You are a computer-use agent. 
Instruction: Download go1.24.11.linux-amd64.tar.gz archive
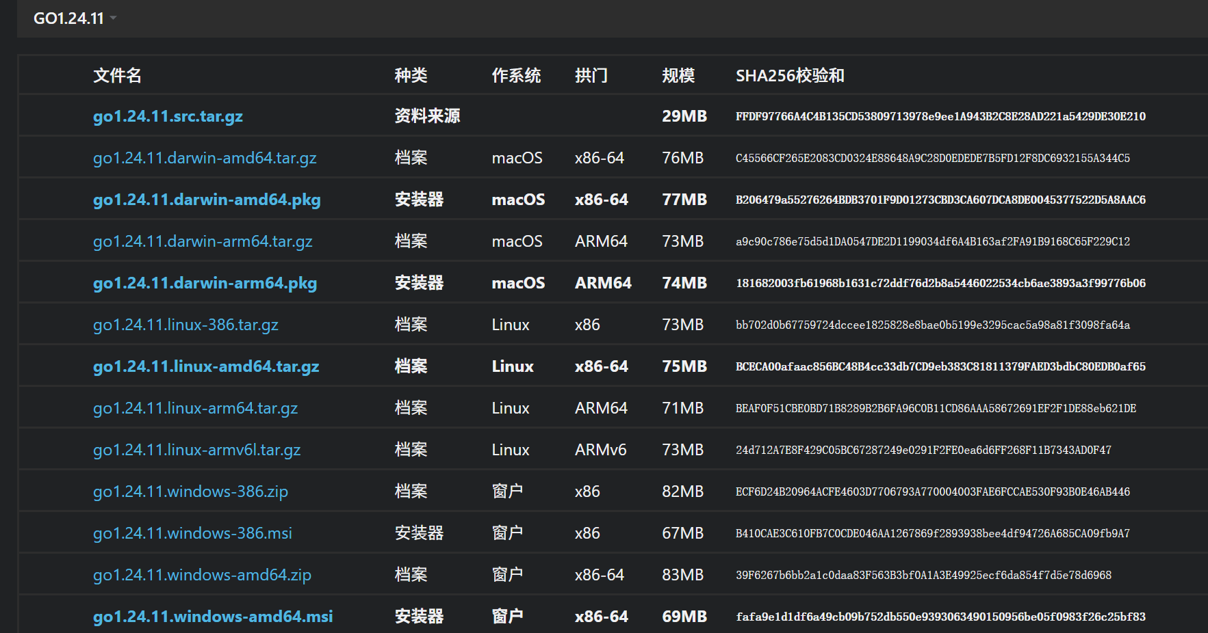206,366
